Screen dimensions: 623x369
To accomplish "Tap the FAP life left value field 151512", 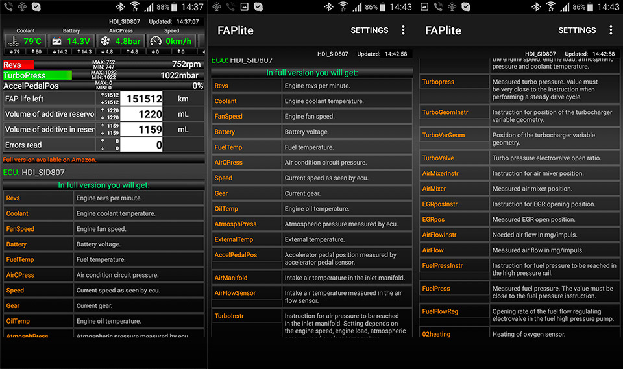I will coord(141,99).
